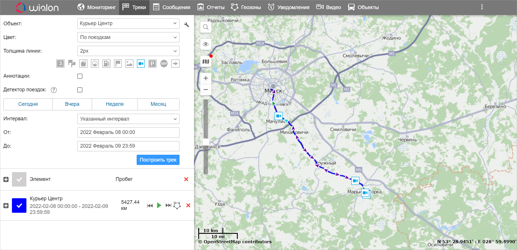Screen dimensions: 517x250
Task: Open the Геозоны tab
Action: pos(246,7)
